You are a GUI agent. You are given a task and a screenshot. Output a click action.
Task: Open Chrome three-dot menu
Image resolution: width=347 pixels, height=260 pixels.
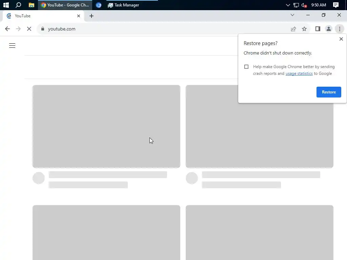pyautogui.click(x=340, y=29)
